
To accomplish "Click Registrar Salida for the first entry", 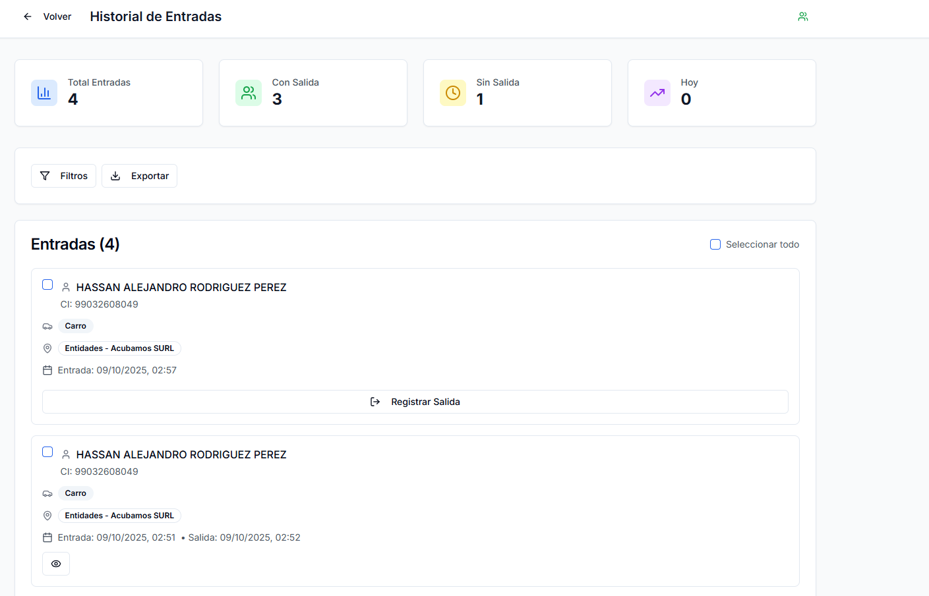I will pos(415,402).
